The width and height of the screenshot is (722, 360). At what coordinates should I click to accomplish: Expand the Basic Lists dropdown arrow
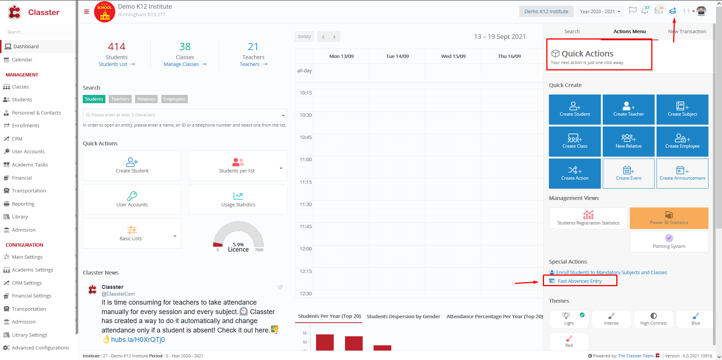pyautogui.click(x=175, y=236)
